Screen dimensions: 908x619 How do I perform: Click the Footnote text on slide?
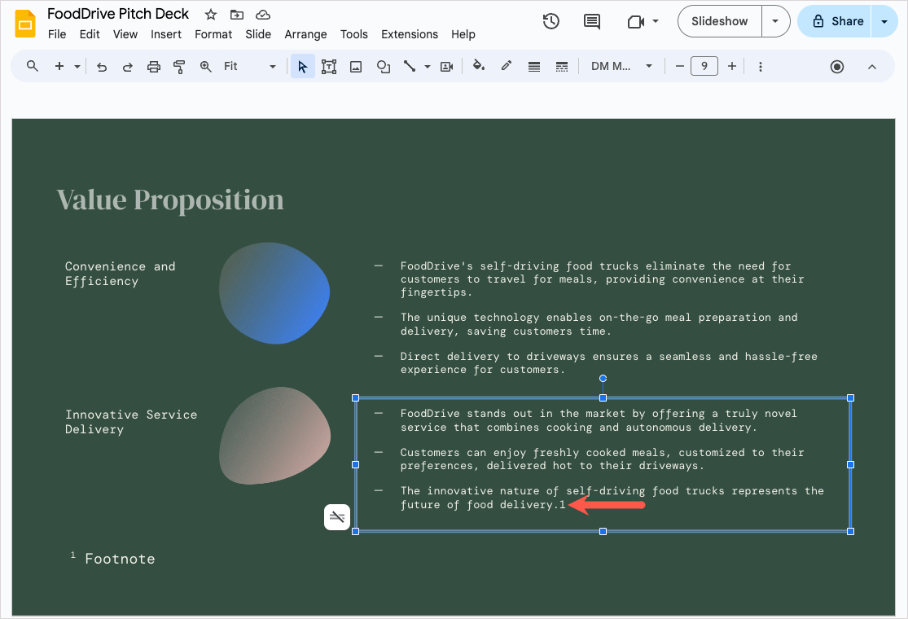120,559
